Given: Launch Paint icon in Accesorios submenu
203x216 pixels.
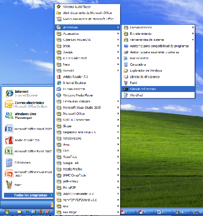Looking at the screenshot, I should pyautogui.click(x=126, y=83).
